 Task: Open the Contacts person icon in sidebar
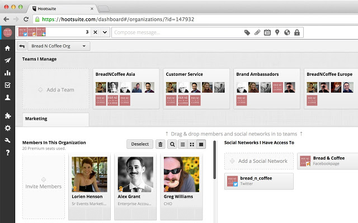click(x=7, y=98)
